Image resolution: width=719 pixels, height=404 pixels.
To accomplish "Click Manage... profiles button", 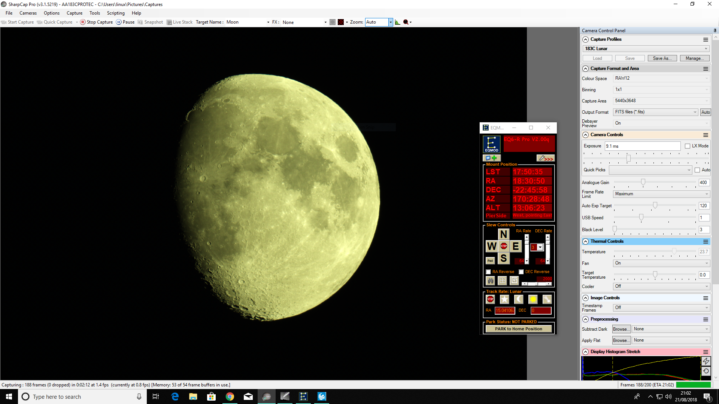I will [695, 58].
